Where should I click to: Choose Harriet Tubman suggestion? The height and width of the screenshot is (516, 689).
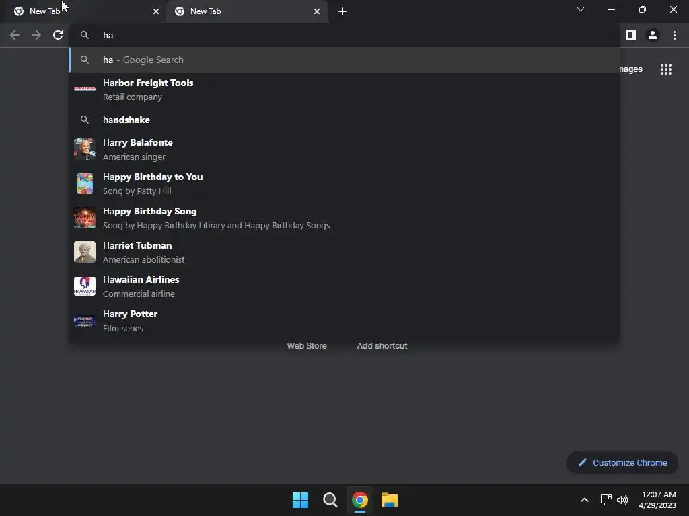pyautogui.click(x=344, y=252)
